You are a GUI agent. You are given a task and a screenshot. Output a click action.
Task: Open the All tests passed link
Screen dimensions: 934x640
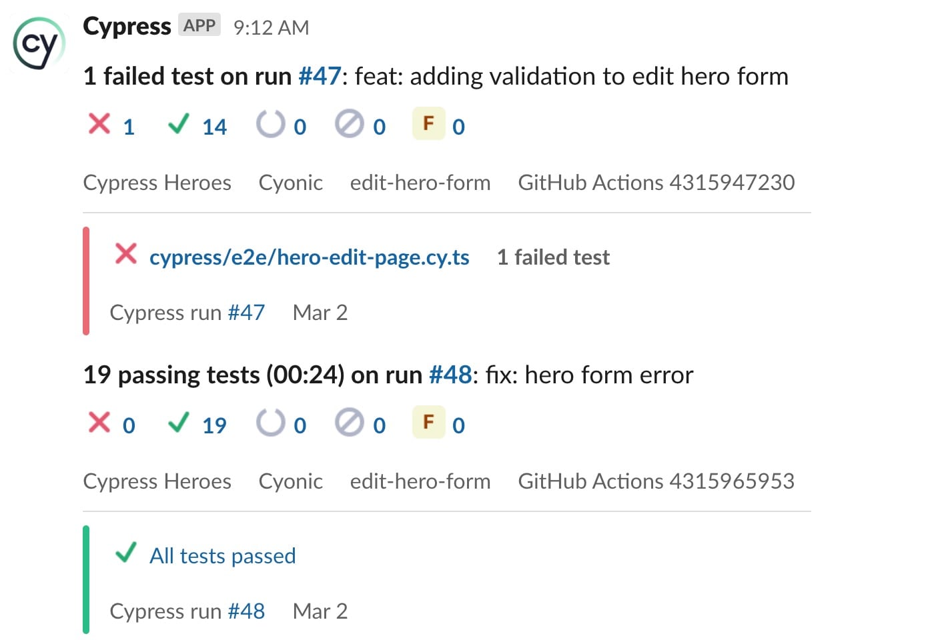pyautogui.click(x=222, y=555)
